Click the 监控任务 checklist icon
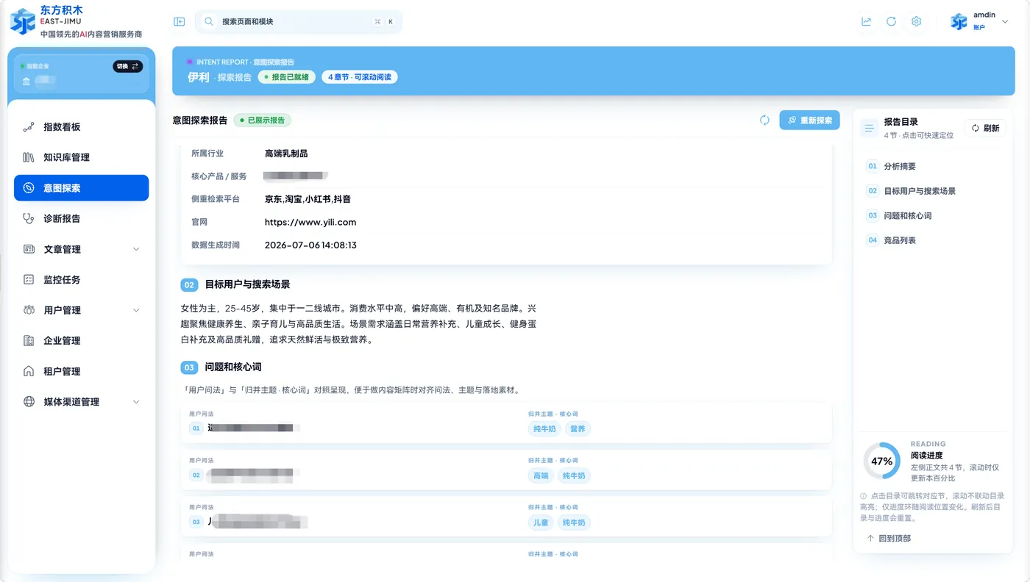Viewport: 1030px width, 582px height. point(29,280)
